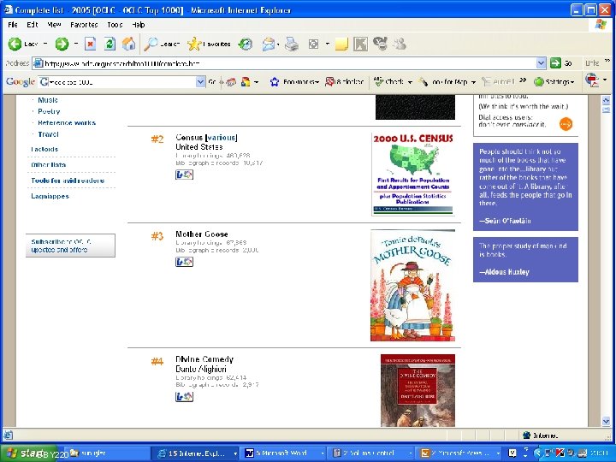Switch to Volume Control taskbar button
616x462 pixels.
coord(371,453)
